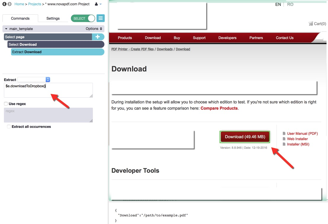The width and height of the screenshot is (328, 224).
Task: Check Extract all occurrences
Action: coord(9,126)
